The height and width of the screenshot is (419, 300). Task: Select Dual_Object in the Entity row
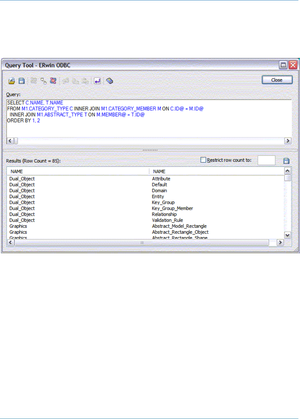[x=22, y=197]
